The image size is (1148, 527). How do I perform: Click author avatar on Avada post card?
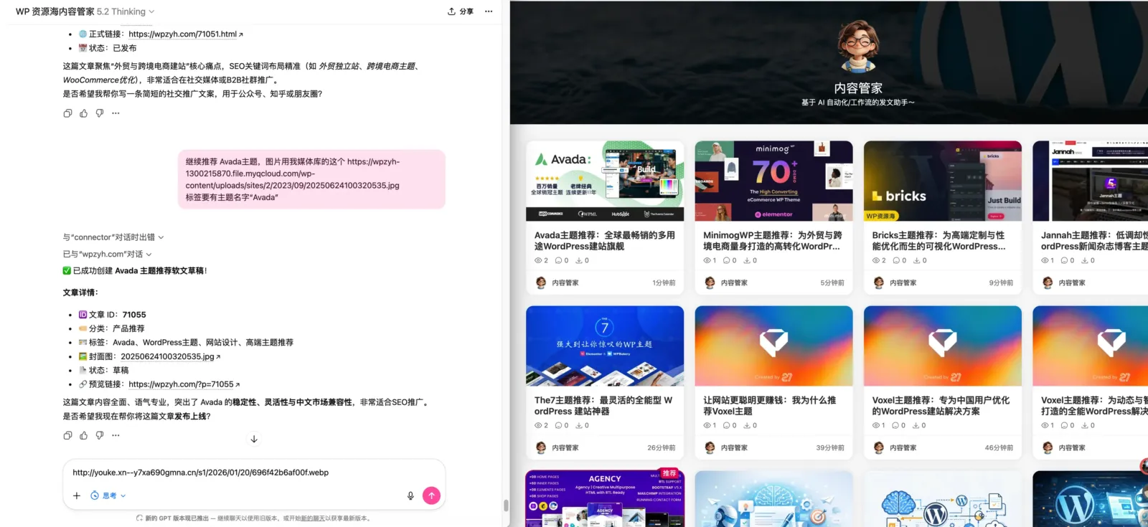click(541, 283)
